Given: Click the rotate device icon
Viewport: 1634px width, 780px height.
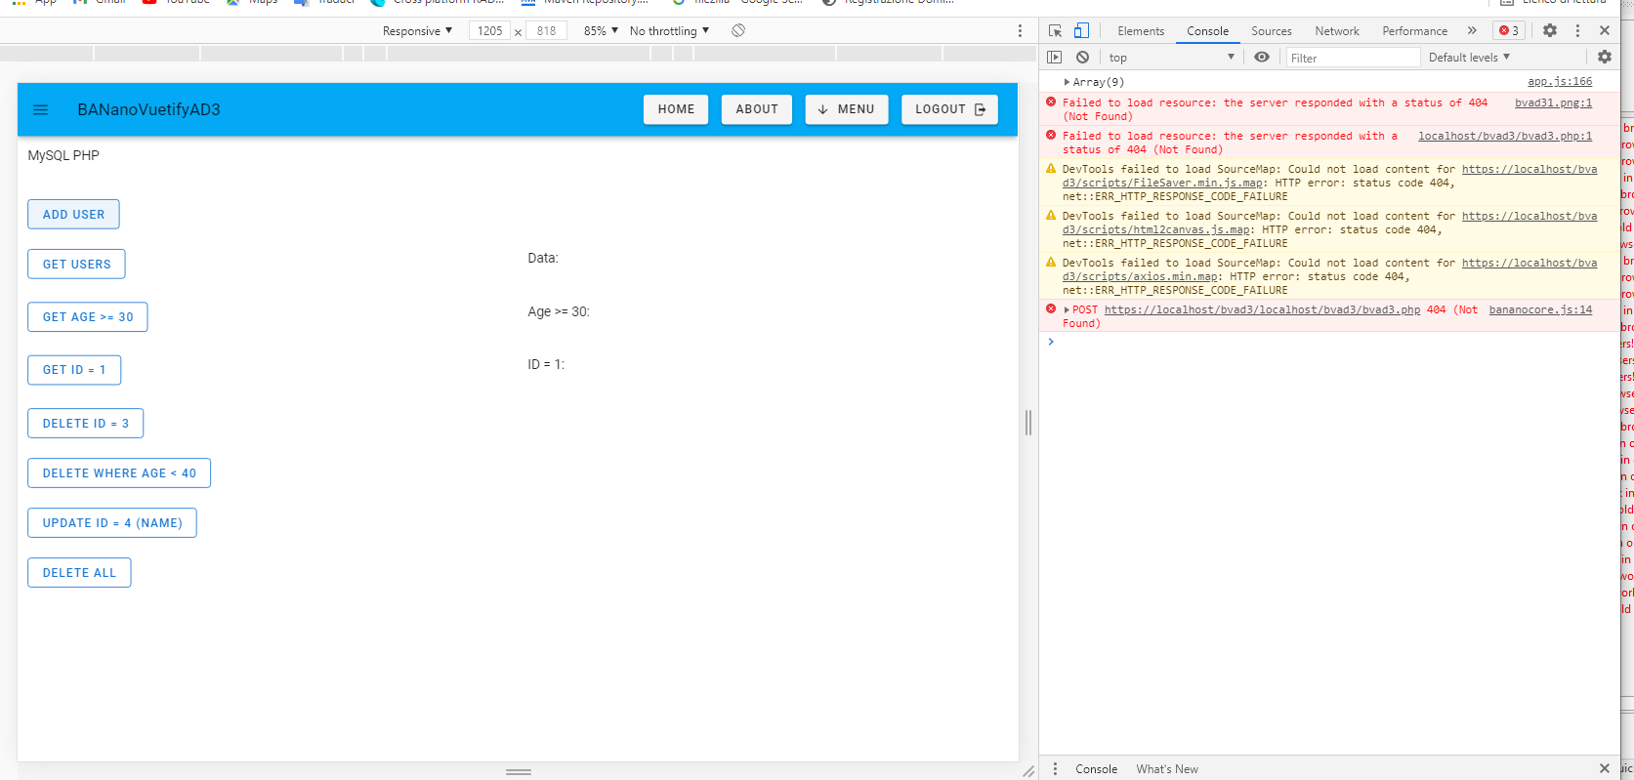Looking at the screenshot, I should 738,30.
